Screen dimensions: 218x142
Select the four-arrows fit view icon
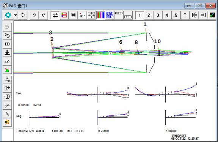(91, 15)
